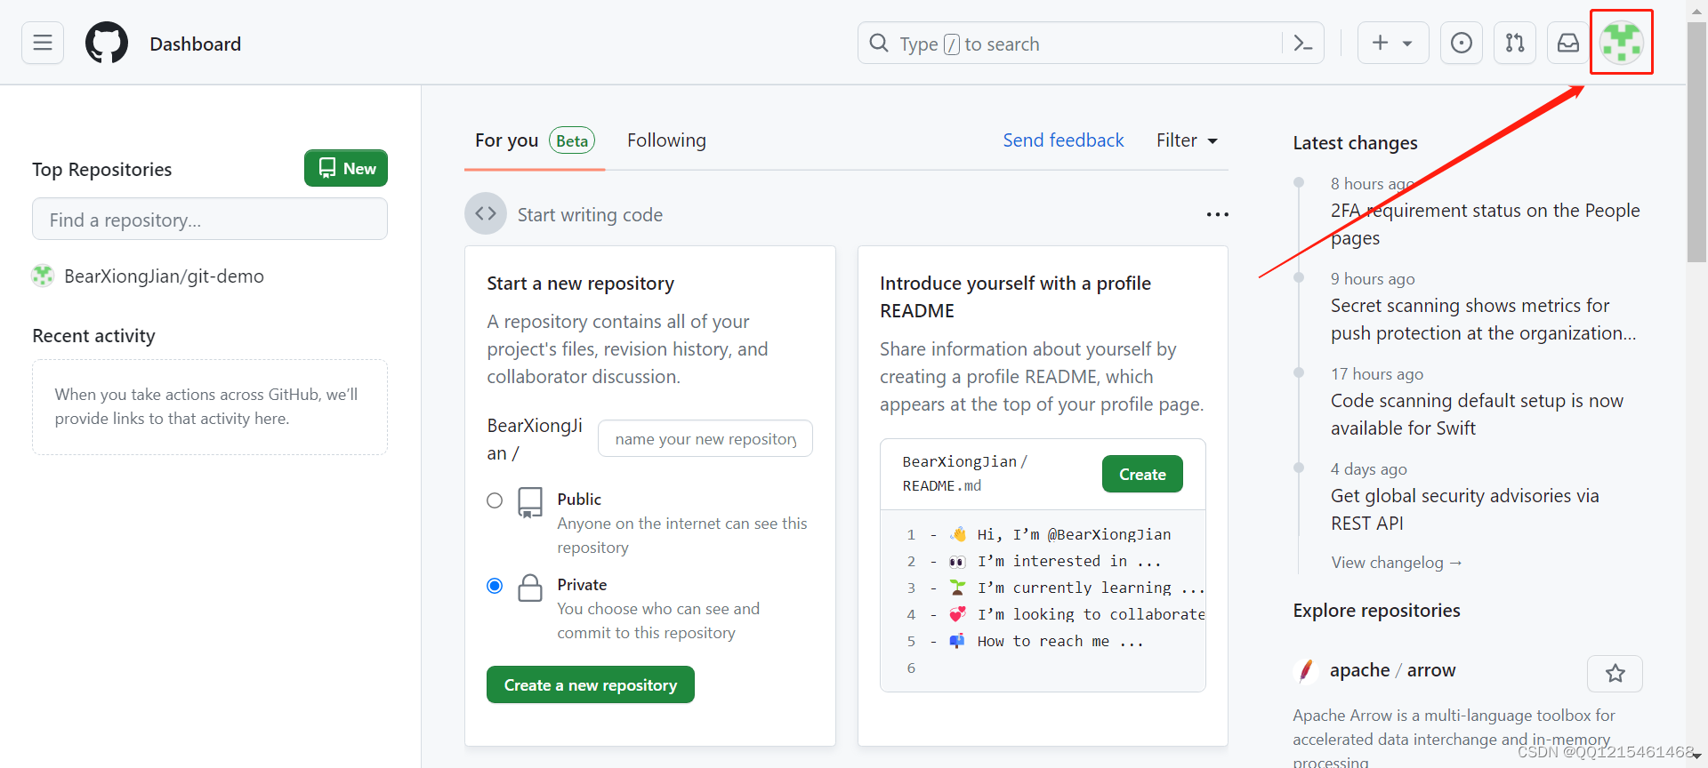The image size is (1708, 768).
Task: Click Create a new repository button
Action: pos(591,684)
